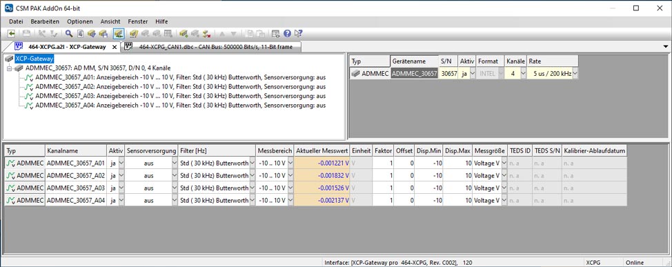Click the Disp.Max column header

(x=457, y=151)
